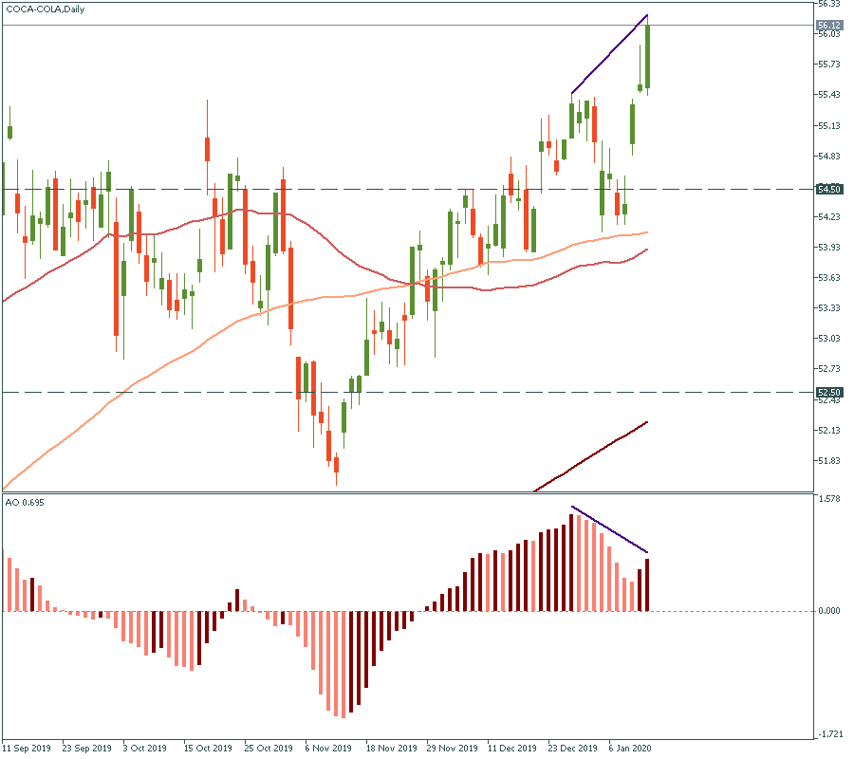Select the AO 0.695 indicator label

pyautogui.click(x=25, y=500)
